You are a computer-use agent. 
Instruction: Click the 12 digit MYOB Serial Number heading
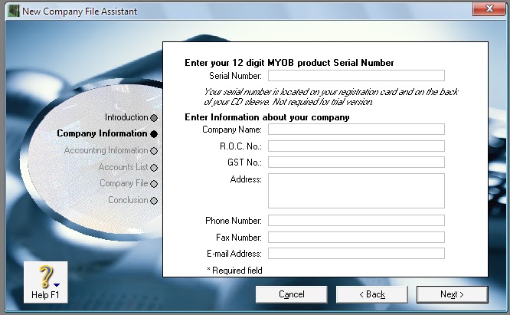point(289,63)
